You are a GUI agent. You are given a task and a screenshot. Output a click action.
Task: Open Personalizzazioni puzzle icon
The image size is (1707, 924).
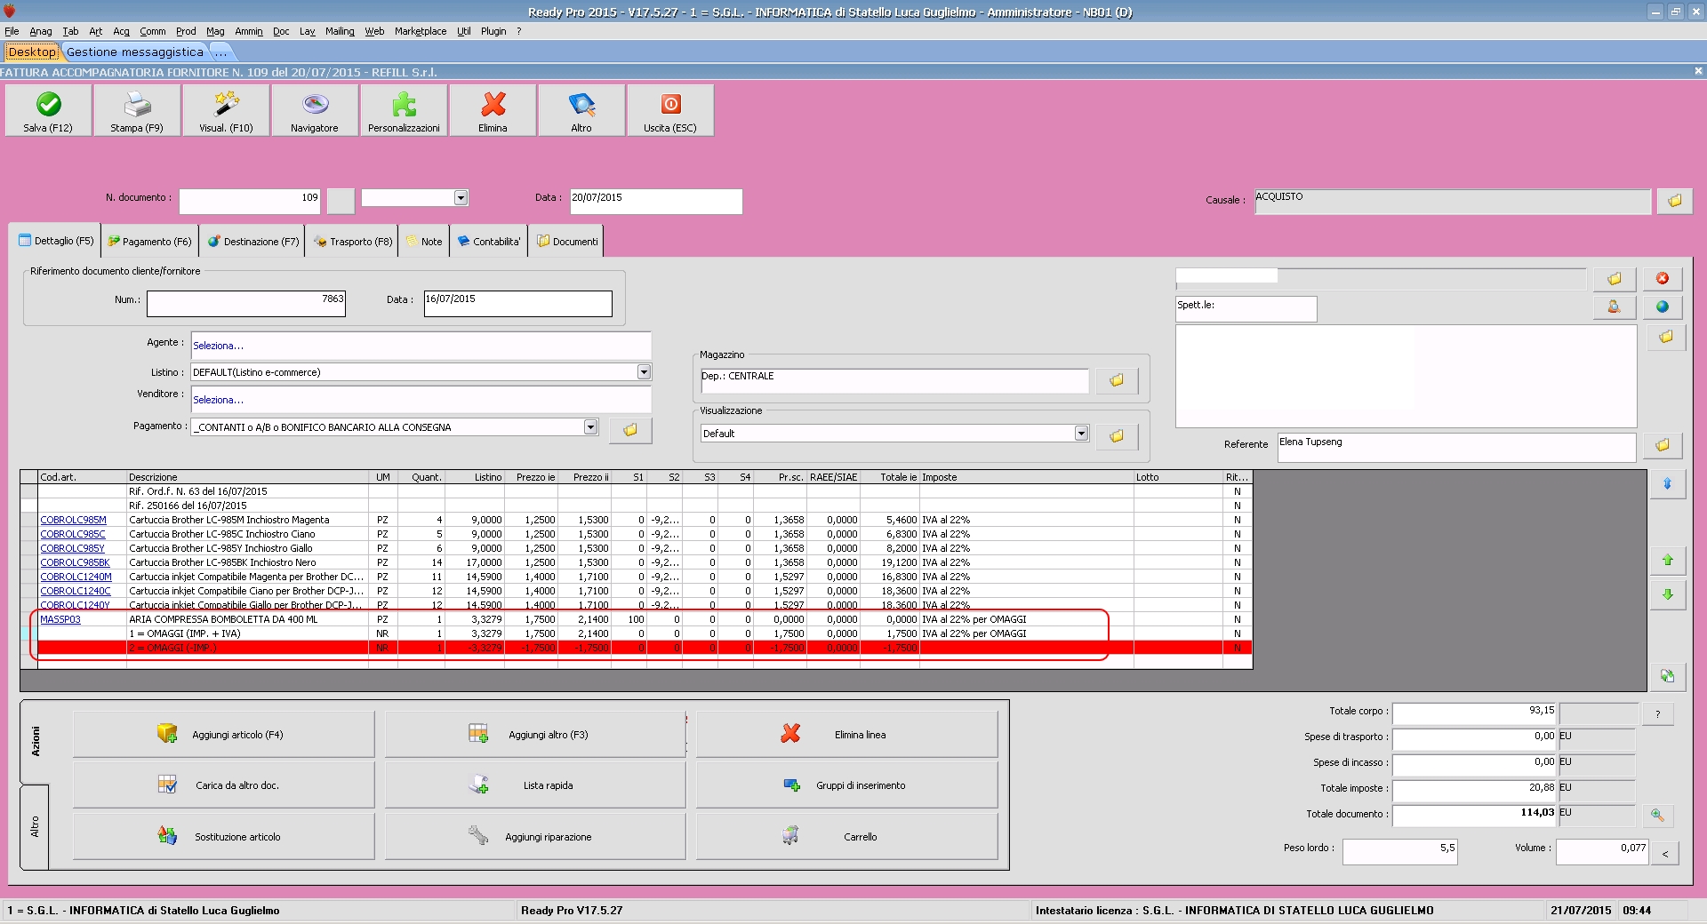(x=404, y=110)
